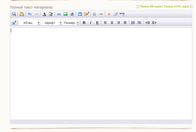196x132 pixels.
Task: Click the editor's bottom status bar
Action: coord(101,122)
